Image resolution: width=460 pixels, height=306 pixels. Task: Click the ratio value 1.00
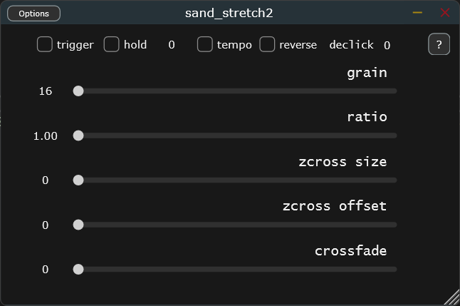pyautogui.click(x=46, y=136)
